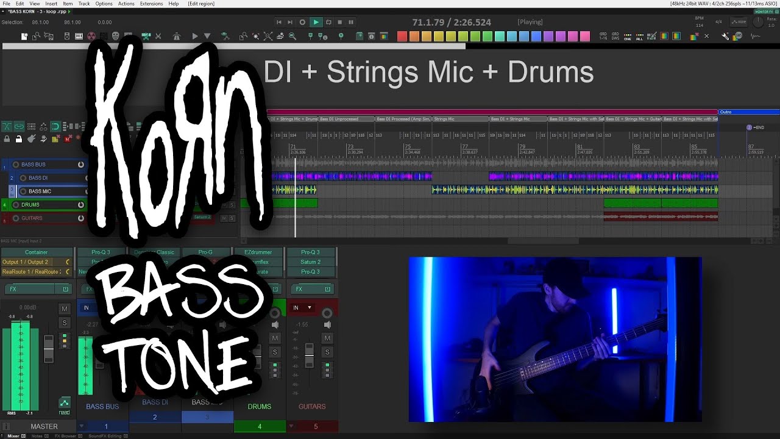Open the Track menu
Screen dimensions: 780x439
point(84,4)
